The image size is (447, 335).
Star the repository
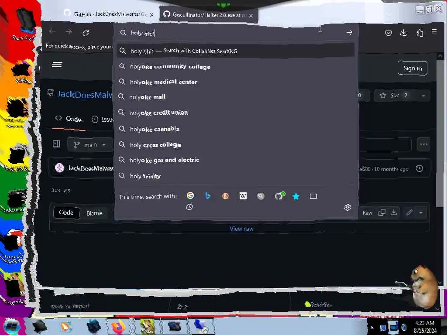[395, 96]
